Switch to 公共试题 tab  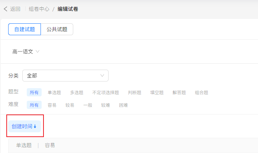click(x=57, y=29)
